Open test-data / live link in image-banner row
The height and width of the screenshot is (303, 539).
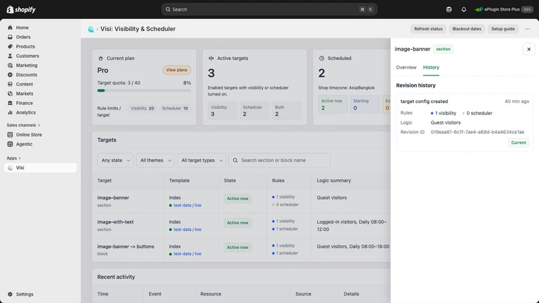(187, 205)
